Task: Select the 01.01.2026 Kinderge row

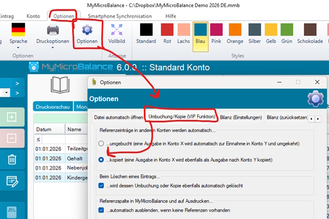Action: 61,178
